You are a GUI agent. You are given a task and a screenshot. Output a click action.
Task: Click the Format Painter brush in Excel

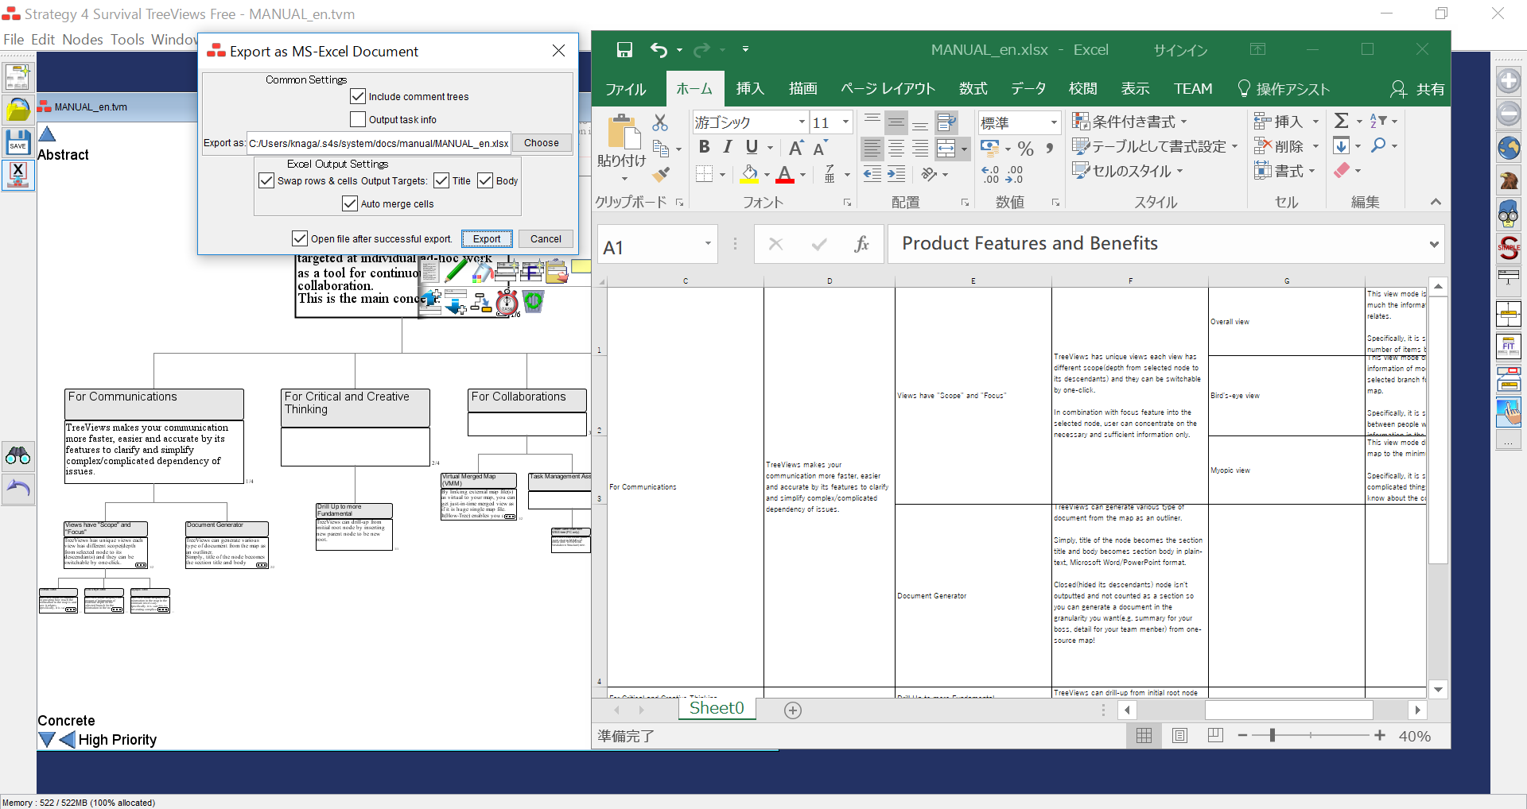[660, 174]
